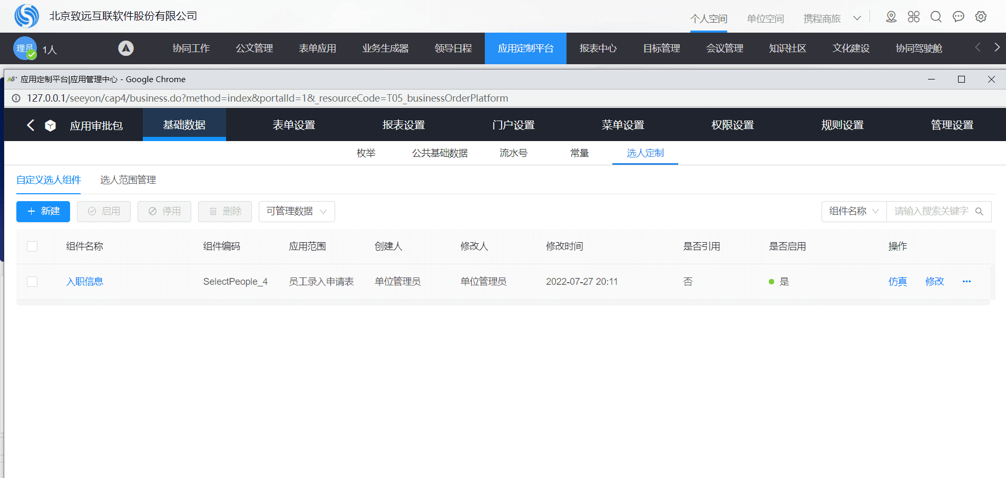1006x478 pixels.
Task: Open the 知识社区 menu
Action: pos(788,48)
